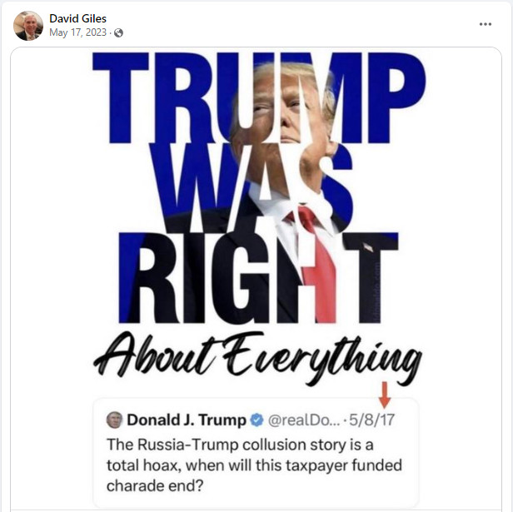Click the large blue 'TRUMP' headline word
The image size is (513, 512).
point(259,98)
